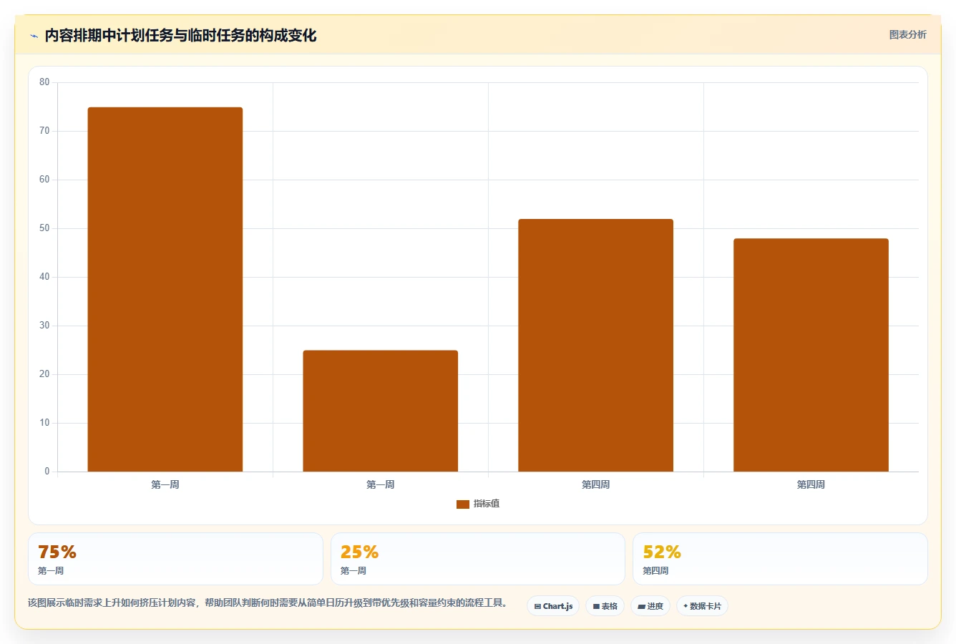The height and width of the screenshot is (644, 956).
Task: Click the lightning icon beside the chart title
Action: coord(34,36)
